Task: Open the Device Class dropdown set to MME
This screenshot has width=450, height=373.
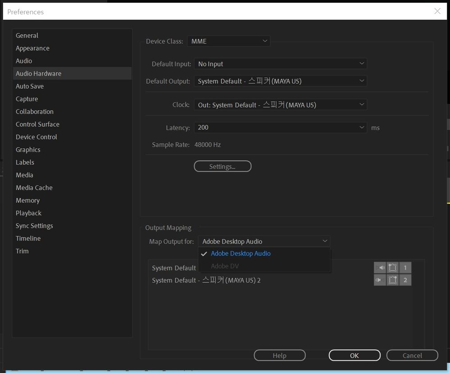Action: [x=228, y=41]
